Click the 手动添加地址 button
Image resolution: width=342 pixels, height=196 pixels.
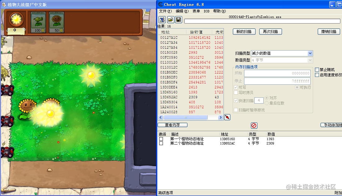pyautogui.click(x=331, y=125)
